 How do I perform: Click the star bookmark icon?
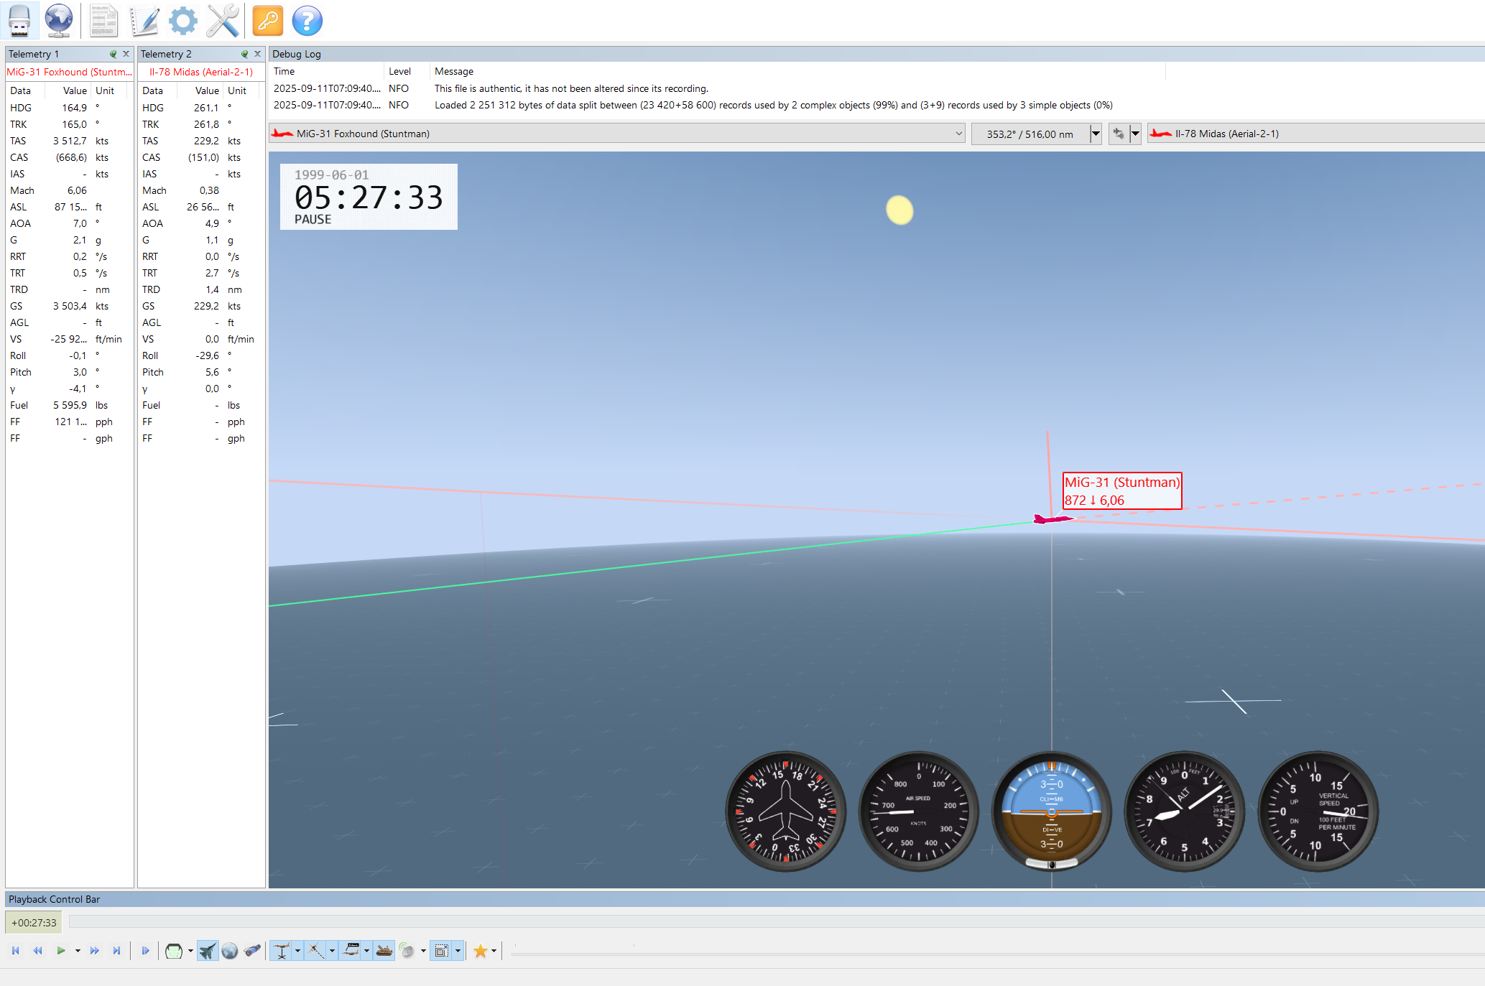[x=481, y=951]
